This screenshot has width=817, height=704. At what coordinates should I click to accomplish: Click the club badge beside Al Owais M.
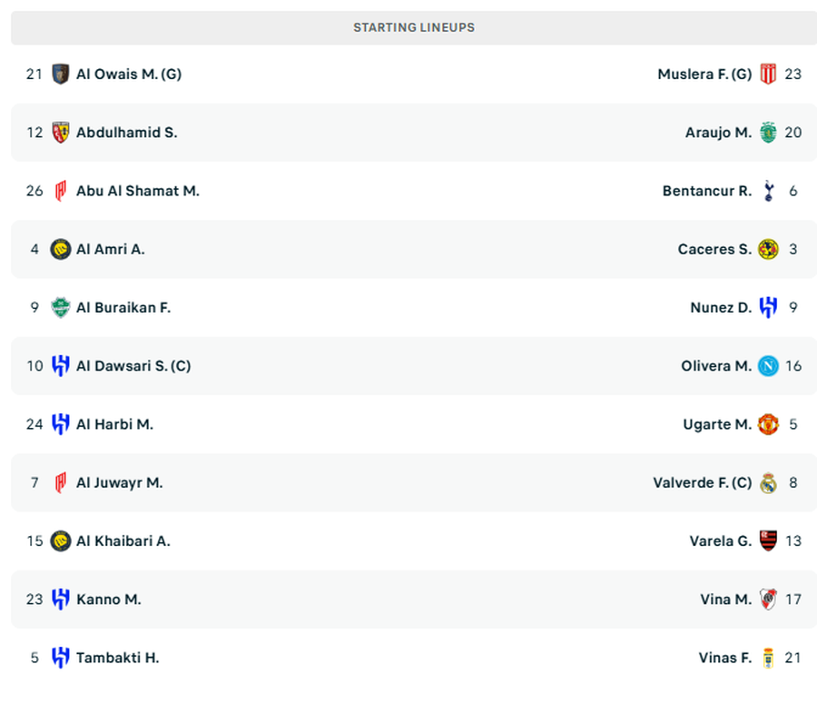[61, 74]
